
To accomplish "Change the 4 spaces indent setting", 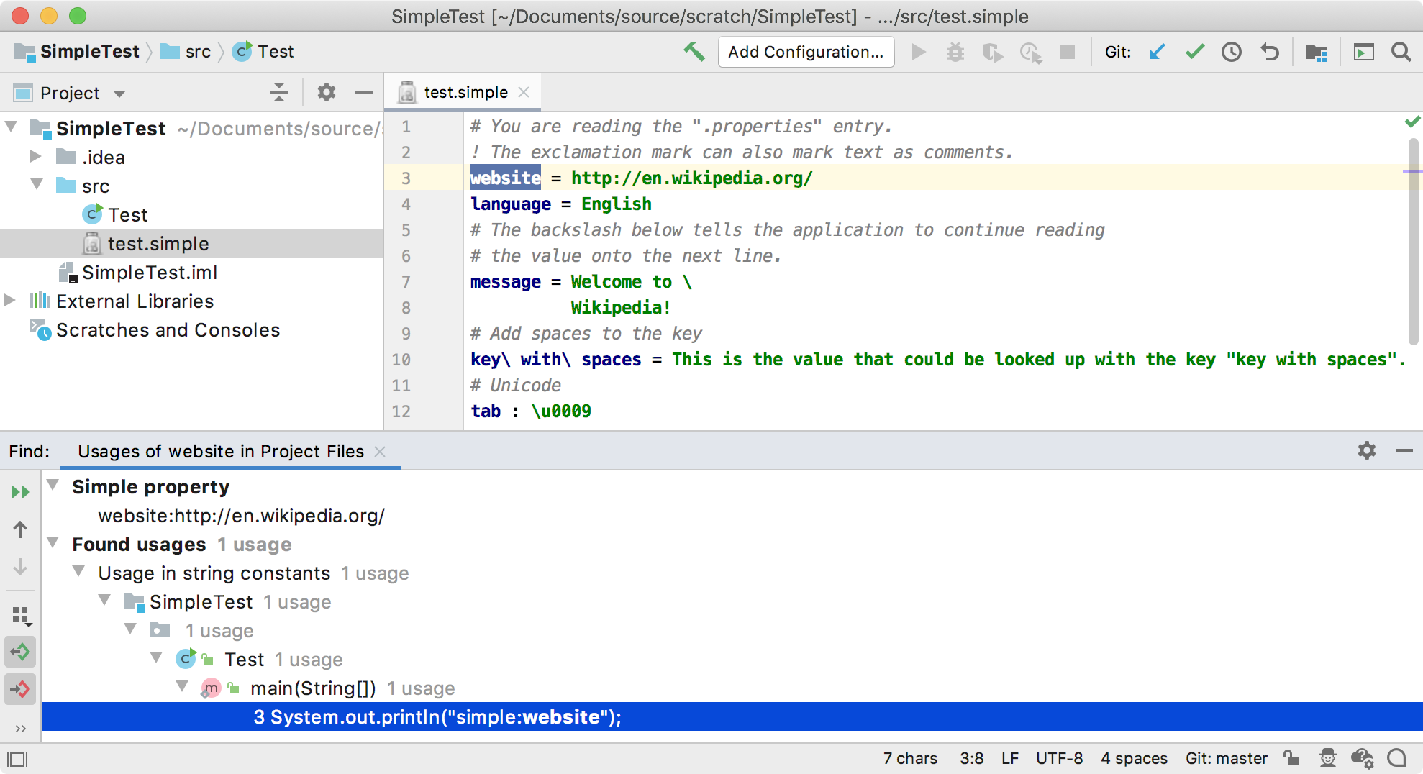I will coord(1134,758).
